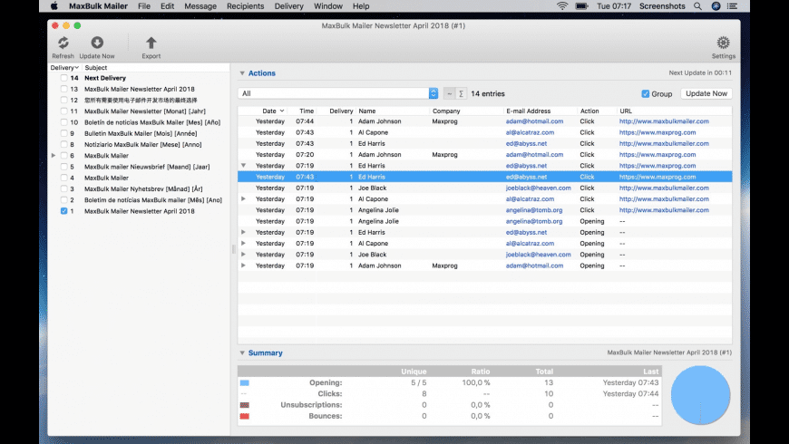
Task: Expand the Adam Johnson Opening group row
Action: pos(243,265)
